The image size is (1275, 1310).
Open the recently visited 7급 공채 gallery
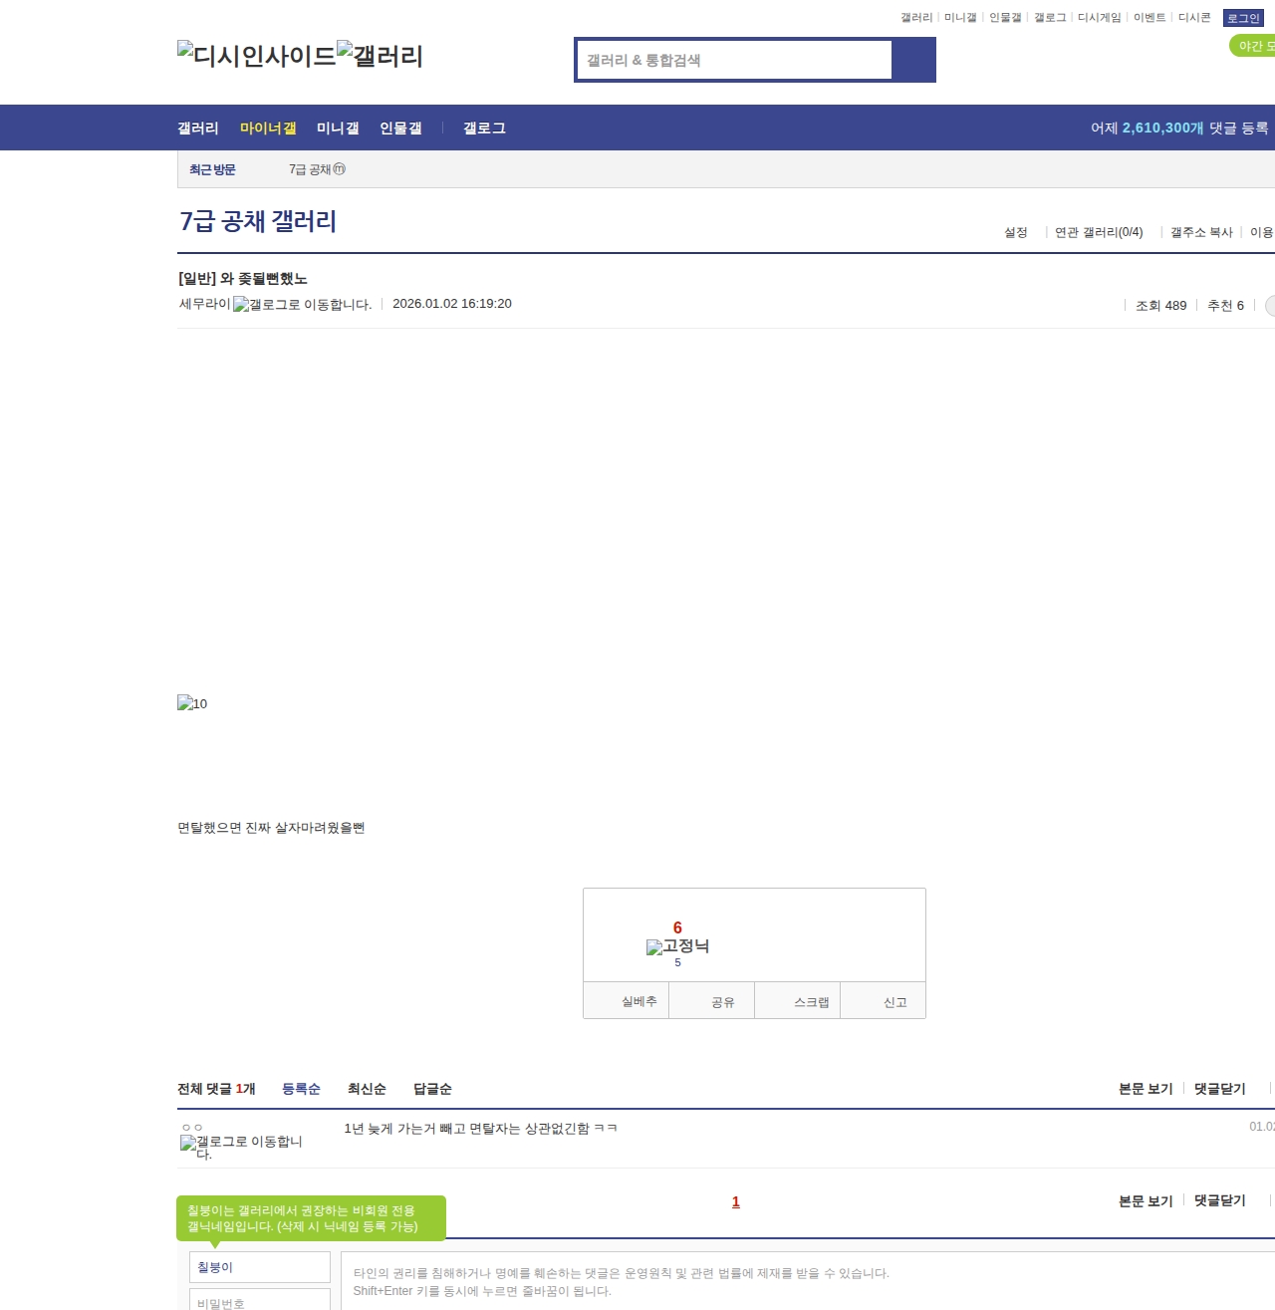(x=317, y=169)
